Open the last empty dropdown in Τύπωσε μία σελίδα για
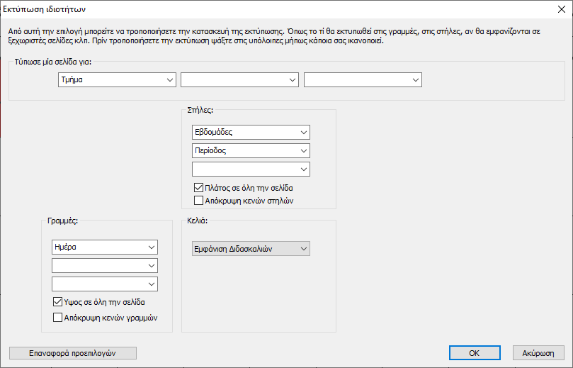Screen dimensions: 573x368 click(363, 80)
